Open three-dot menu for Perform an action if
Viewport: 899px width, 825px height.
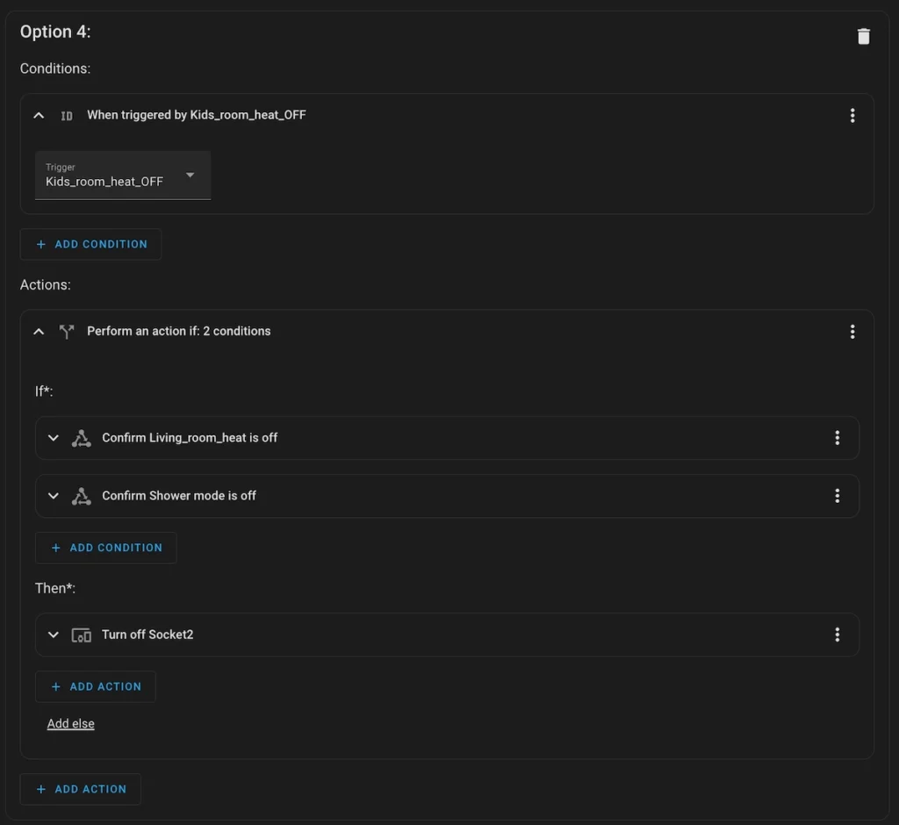pos(852,331)
